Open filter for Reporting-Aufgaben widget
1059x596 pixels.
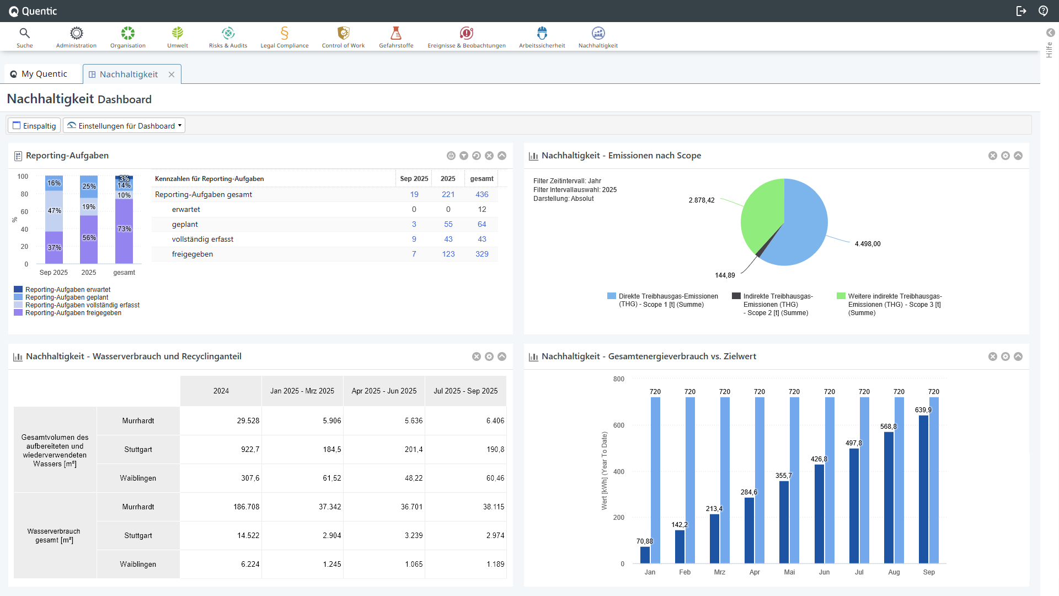[x=464, y=156]
